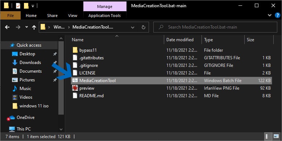Screen dimensions: 282x141
Task: Open Help with the question mark icon
Action: coord(278,15)
